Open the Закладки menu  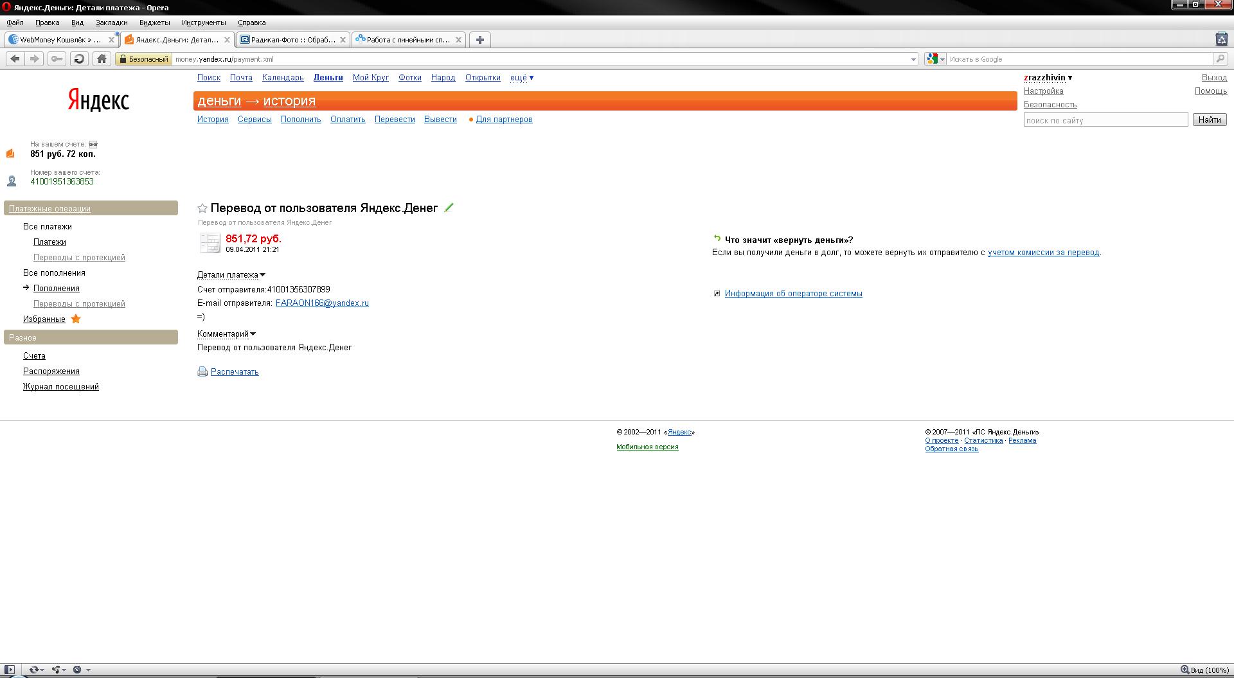click(112, 22)
